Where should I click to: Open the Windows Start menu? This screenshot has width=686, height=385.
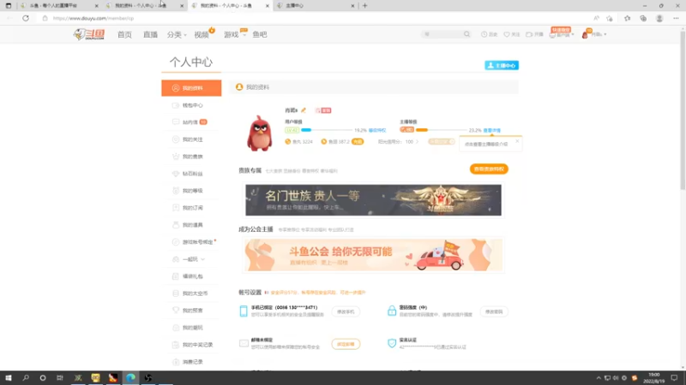9,377
